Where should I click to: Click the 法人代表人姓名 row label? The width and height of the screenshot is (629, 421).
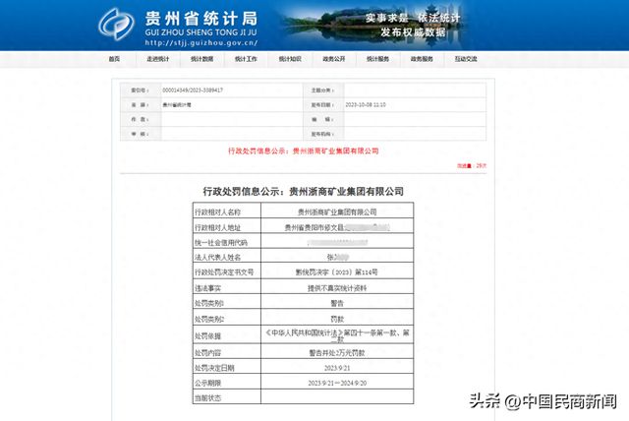(x=217, y=258)
